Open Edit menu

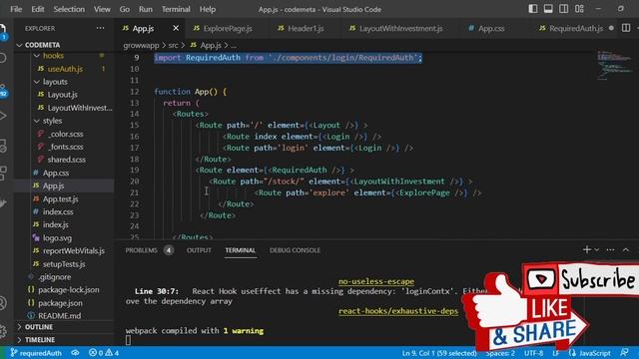pos(38,9)
